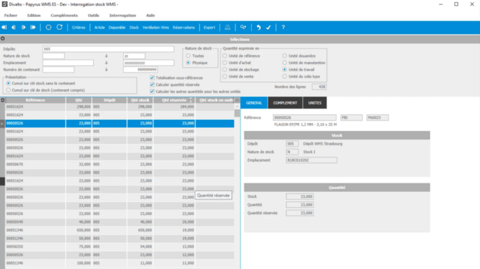Select row with reference 00050540
The width and height of the screenshot is (480, 269).
(119, 222)
